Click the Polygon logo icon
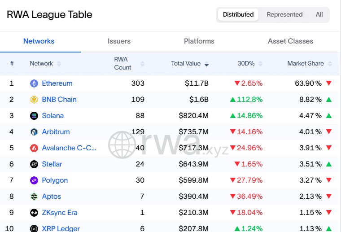The image size is (341, 232). [34, 180]
